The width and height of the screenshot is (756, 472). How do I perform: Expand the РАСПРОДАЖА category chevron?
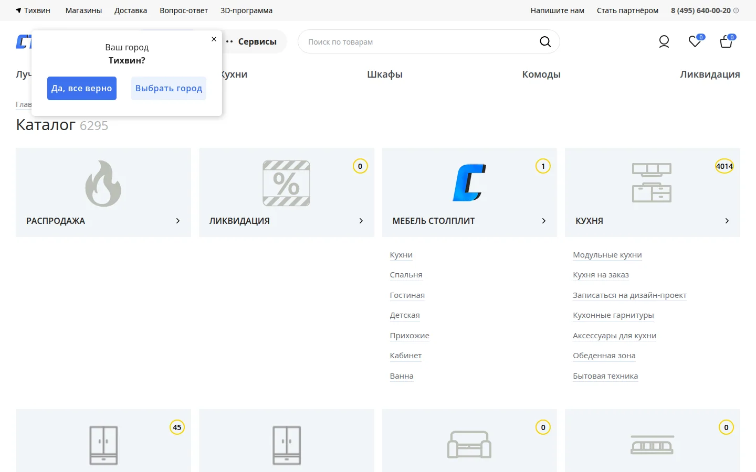178,221
